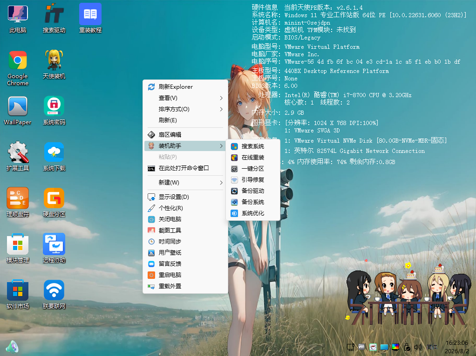Screen dimensions: 476x356
Task: Choose 用户壁纸 in the context menu
Action: click(185, 253)
